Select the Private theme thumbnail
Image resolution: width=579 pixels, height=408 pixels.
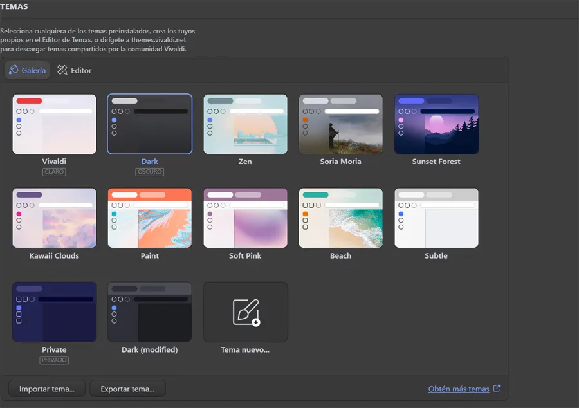tap(54, 312)
